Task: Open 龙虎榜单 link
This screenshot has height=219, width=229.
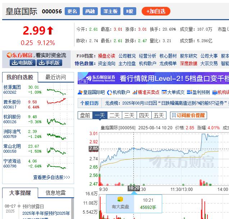Action: coord(168,63)
